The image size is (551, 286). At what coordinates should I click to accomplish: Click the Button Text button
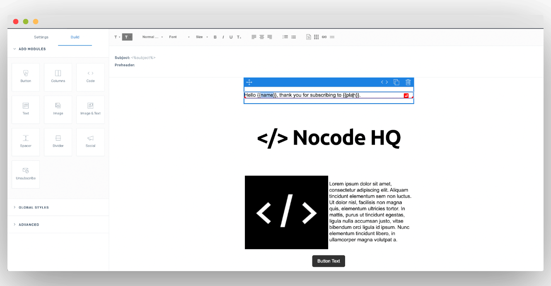(329, 261)
